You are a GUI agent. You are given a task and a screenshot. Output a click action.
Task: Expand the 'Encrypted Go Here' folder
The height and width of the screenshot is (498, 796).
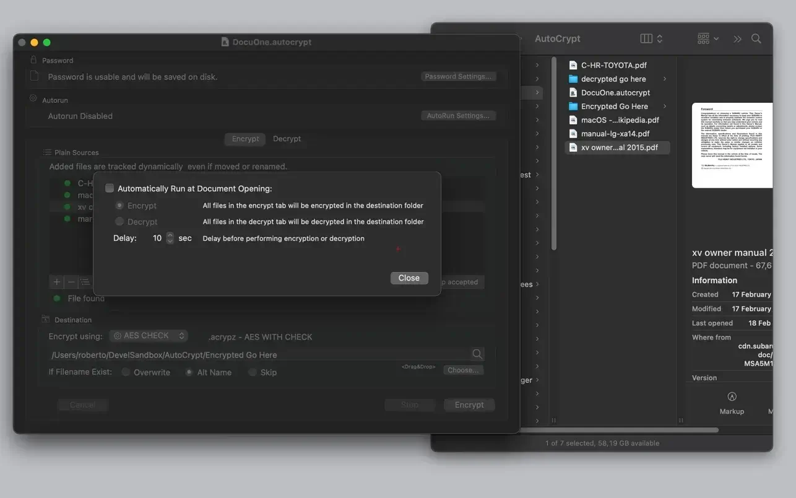(665, 106)
